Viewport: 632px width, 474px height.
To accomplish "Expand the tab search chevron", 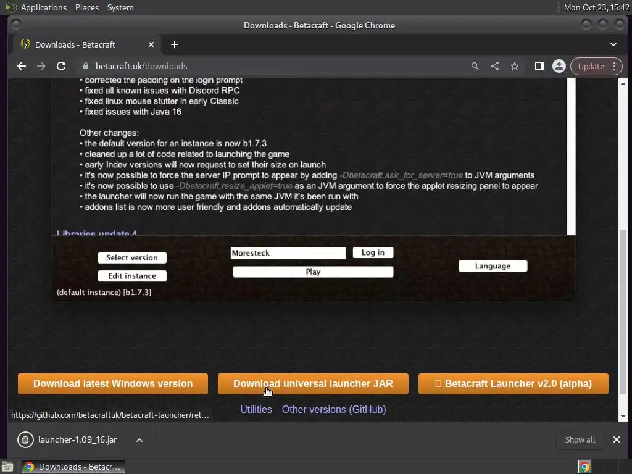I will point(613,44).
